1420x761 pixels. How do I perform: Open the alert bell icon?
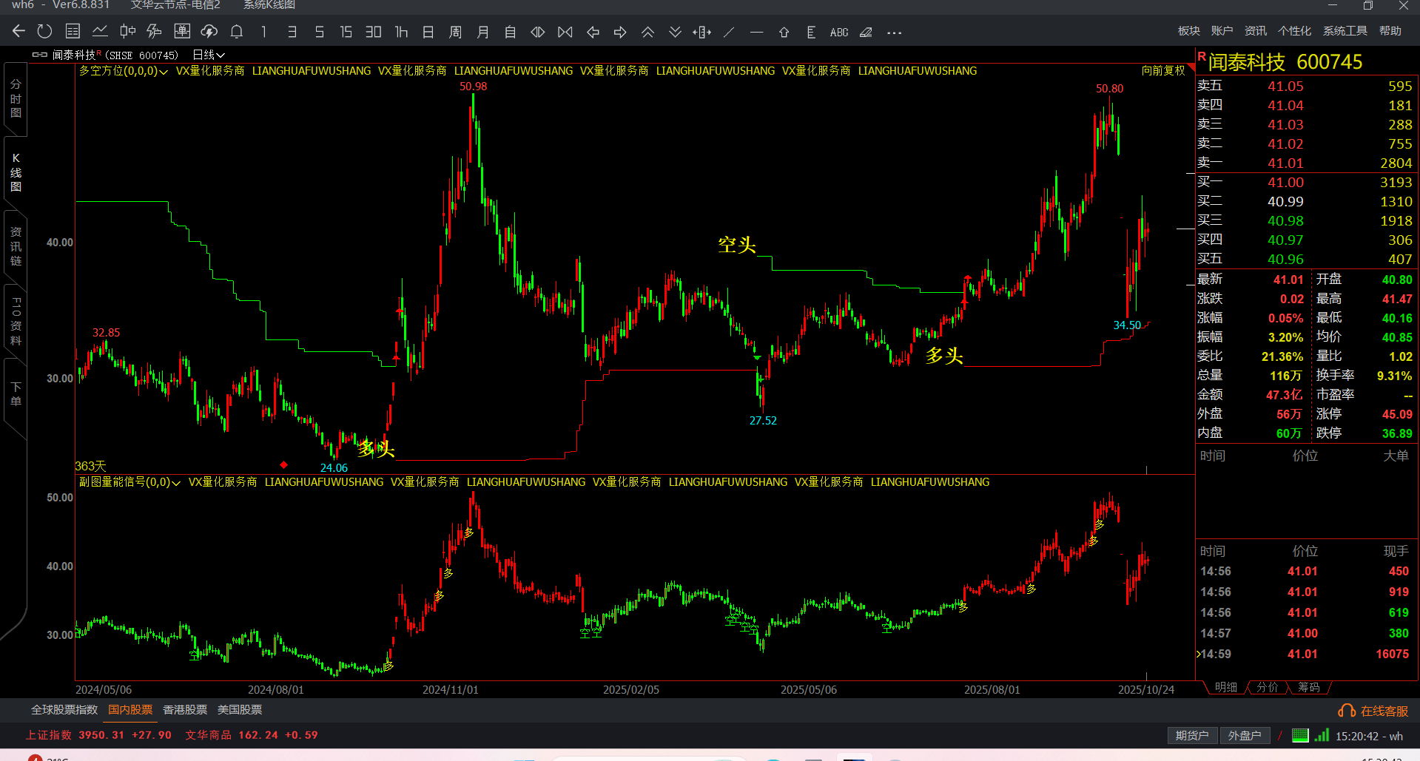tap(237, 32)
